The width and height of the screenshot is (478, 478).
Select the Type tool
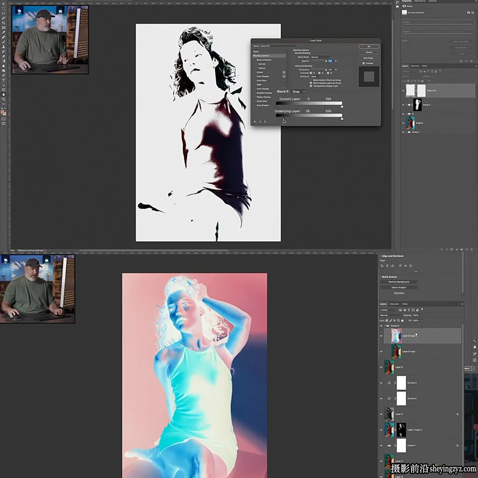click(x=4, y=80)
